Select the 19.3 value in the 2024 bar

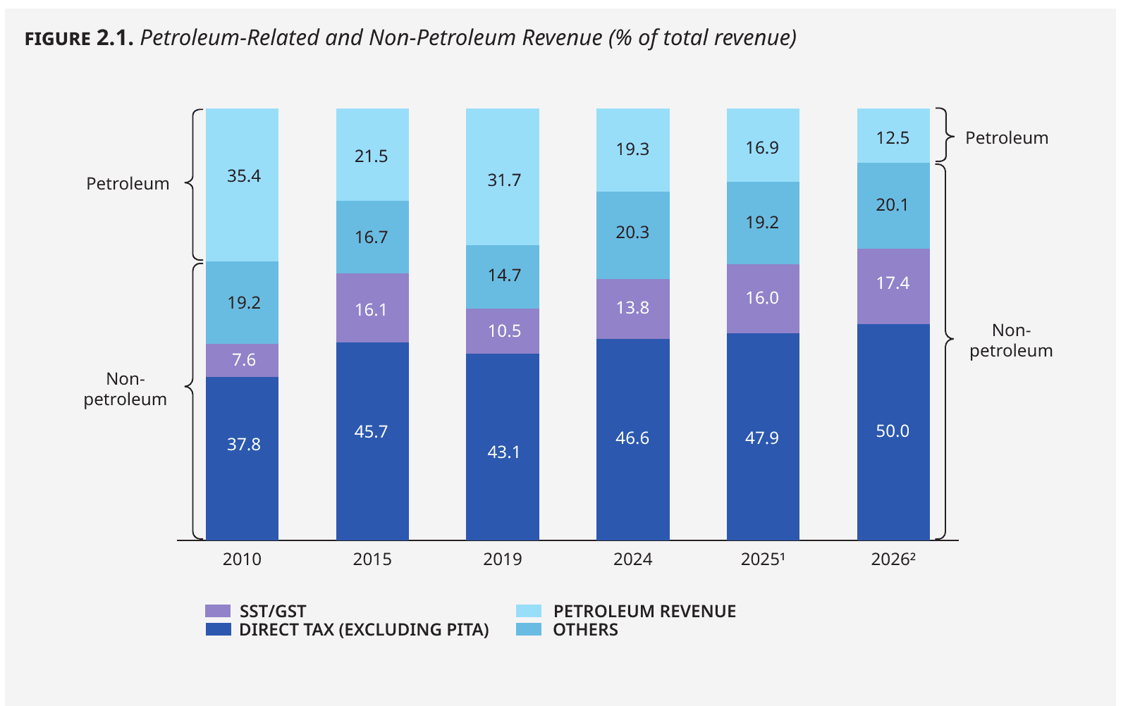632,149
